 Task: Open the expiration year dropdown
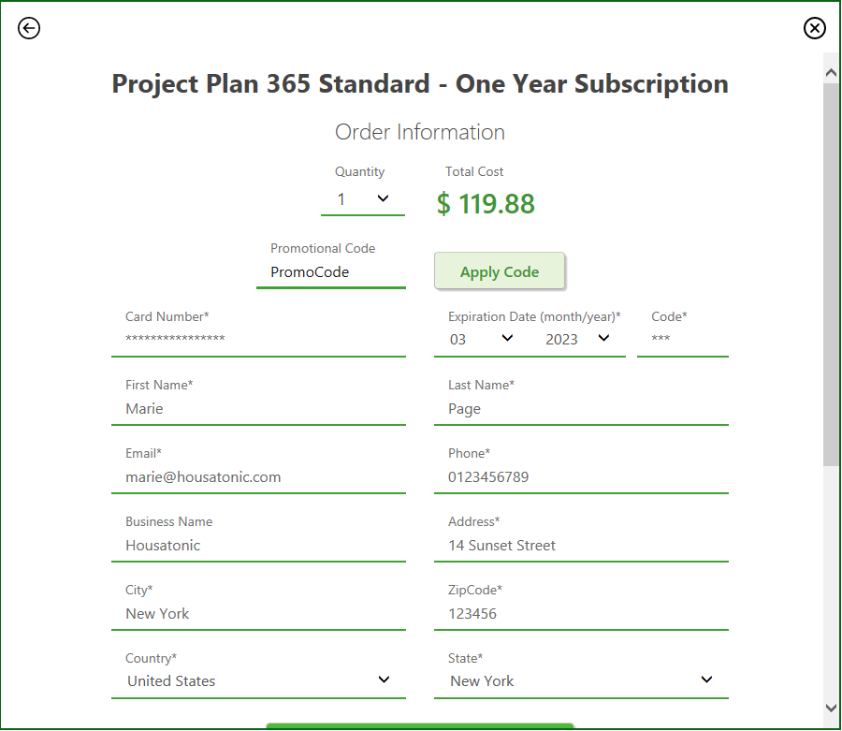point(578,339)
